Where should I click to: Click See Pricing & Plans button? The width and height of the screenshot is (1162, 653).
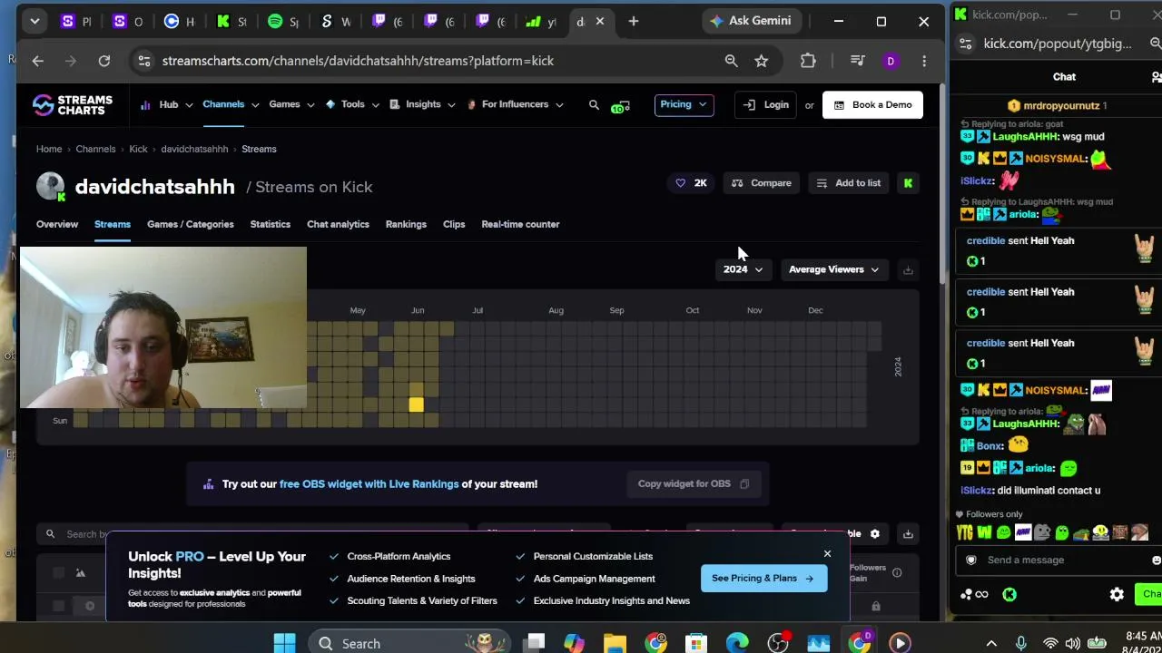[x=763, y=579]
